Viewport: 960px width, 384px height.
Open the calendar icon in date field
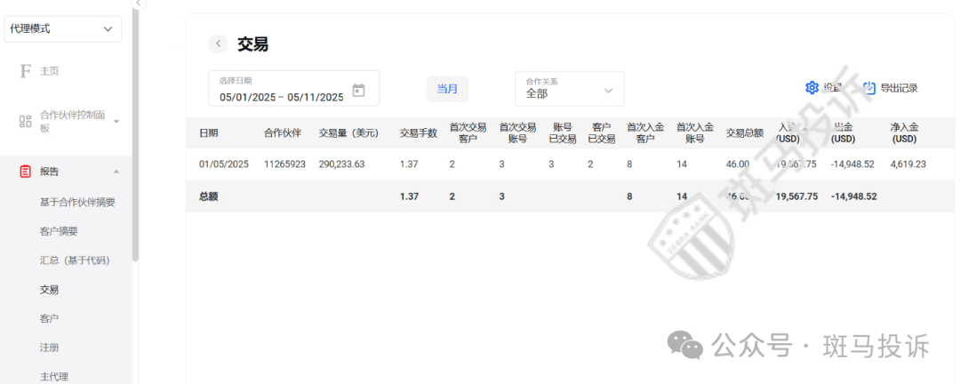(359, 91)
